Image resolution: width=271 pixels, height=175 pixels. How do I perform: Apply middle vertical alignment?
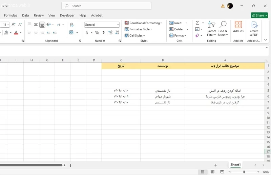36,25
